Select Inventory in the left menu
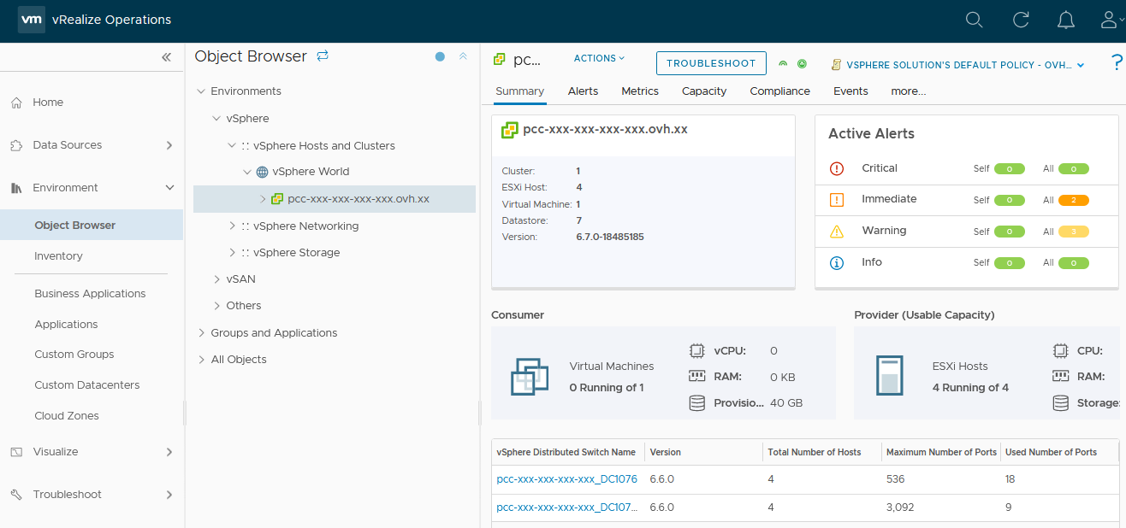Viewport: 1126px width, 528px height. click(x=58, y=256)
